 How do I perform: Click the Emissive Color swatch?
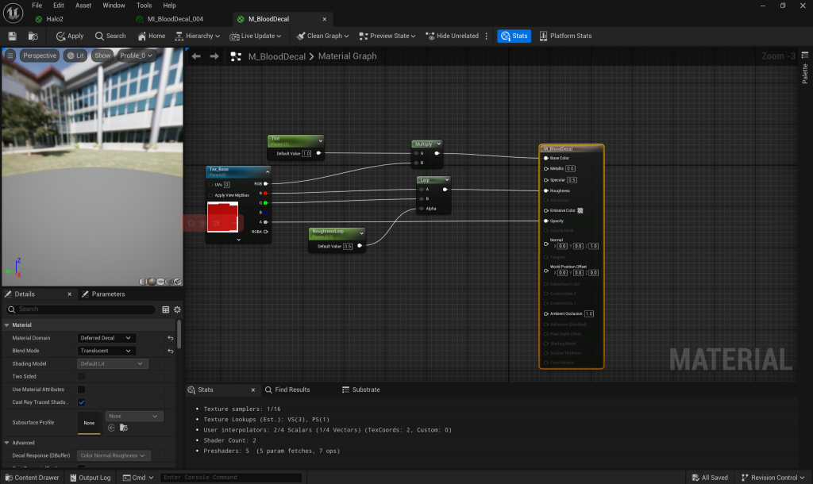580,210
